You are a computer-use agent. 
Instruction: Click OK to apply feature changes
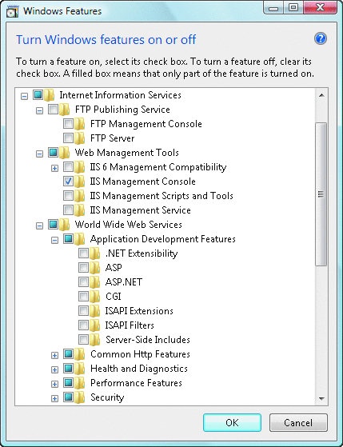232,422
